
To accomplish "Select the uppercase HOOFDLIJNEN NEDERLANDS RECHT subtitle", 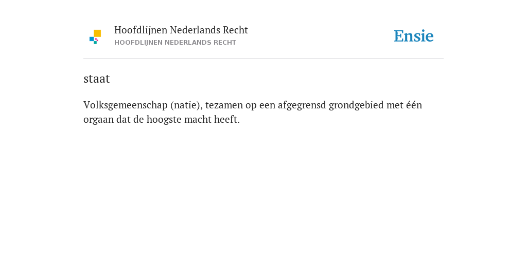I will (175, 43).
